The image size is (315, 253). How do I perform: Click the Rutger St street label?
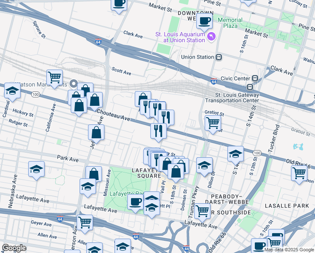point(18,123)
